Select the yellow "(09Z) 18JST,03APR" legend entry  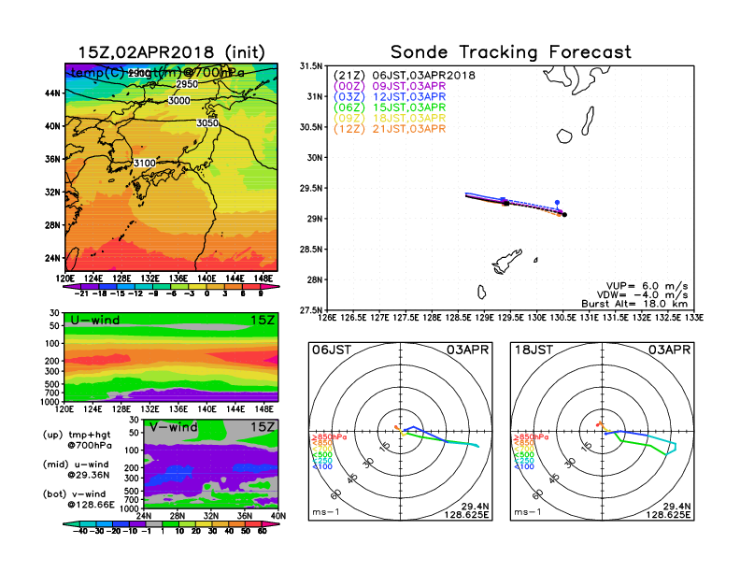click(x=390, y=118)
